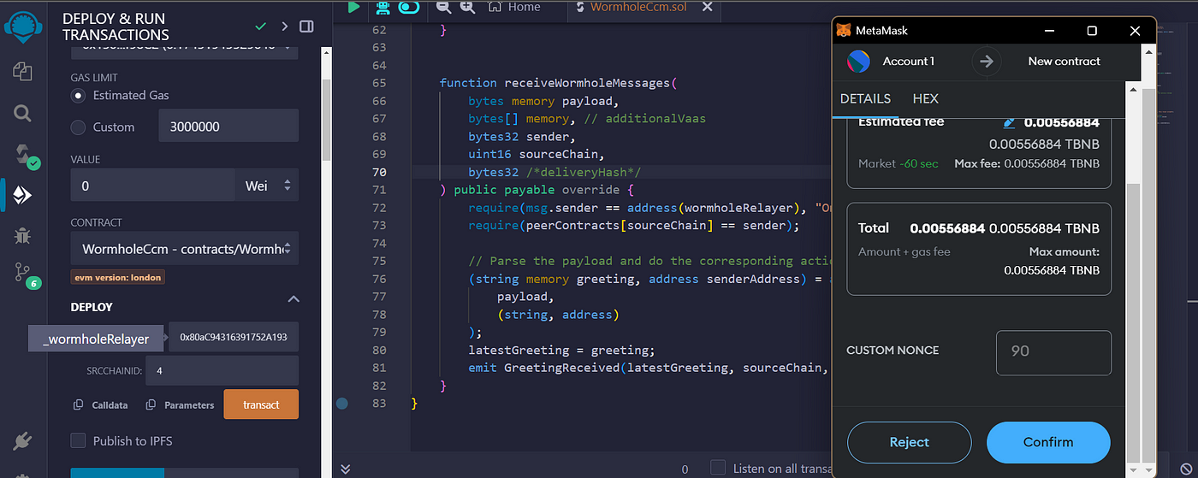Enable the Publish to IPFS checkbox
Viewport: 1198px width, 478px height.
(x=79, y=440)
